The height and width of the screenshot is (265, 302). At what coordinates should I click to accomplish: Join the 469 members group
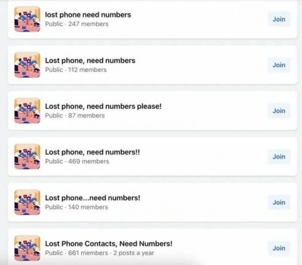(279, 156)
